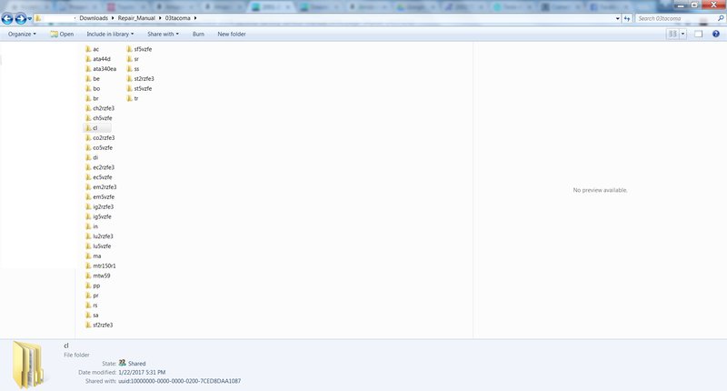The image size is (727, 391).
Task: Refresh the folder view
Action: tap(627, 18)
